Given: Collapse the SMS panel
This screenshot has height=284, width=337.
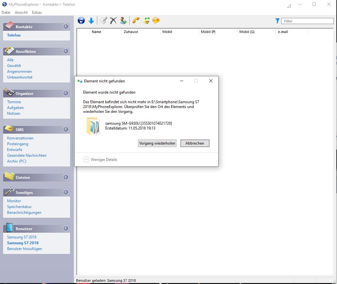Looking at the screenshot, I should tap(66, 129).
